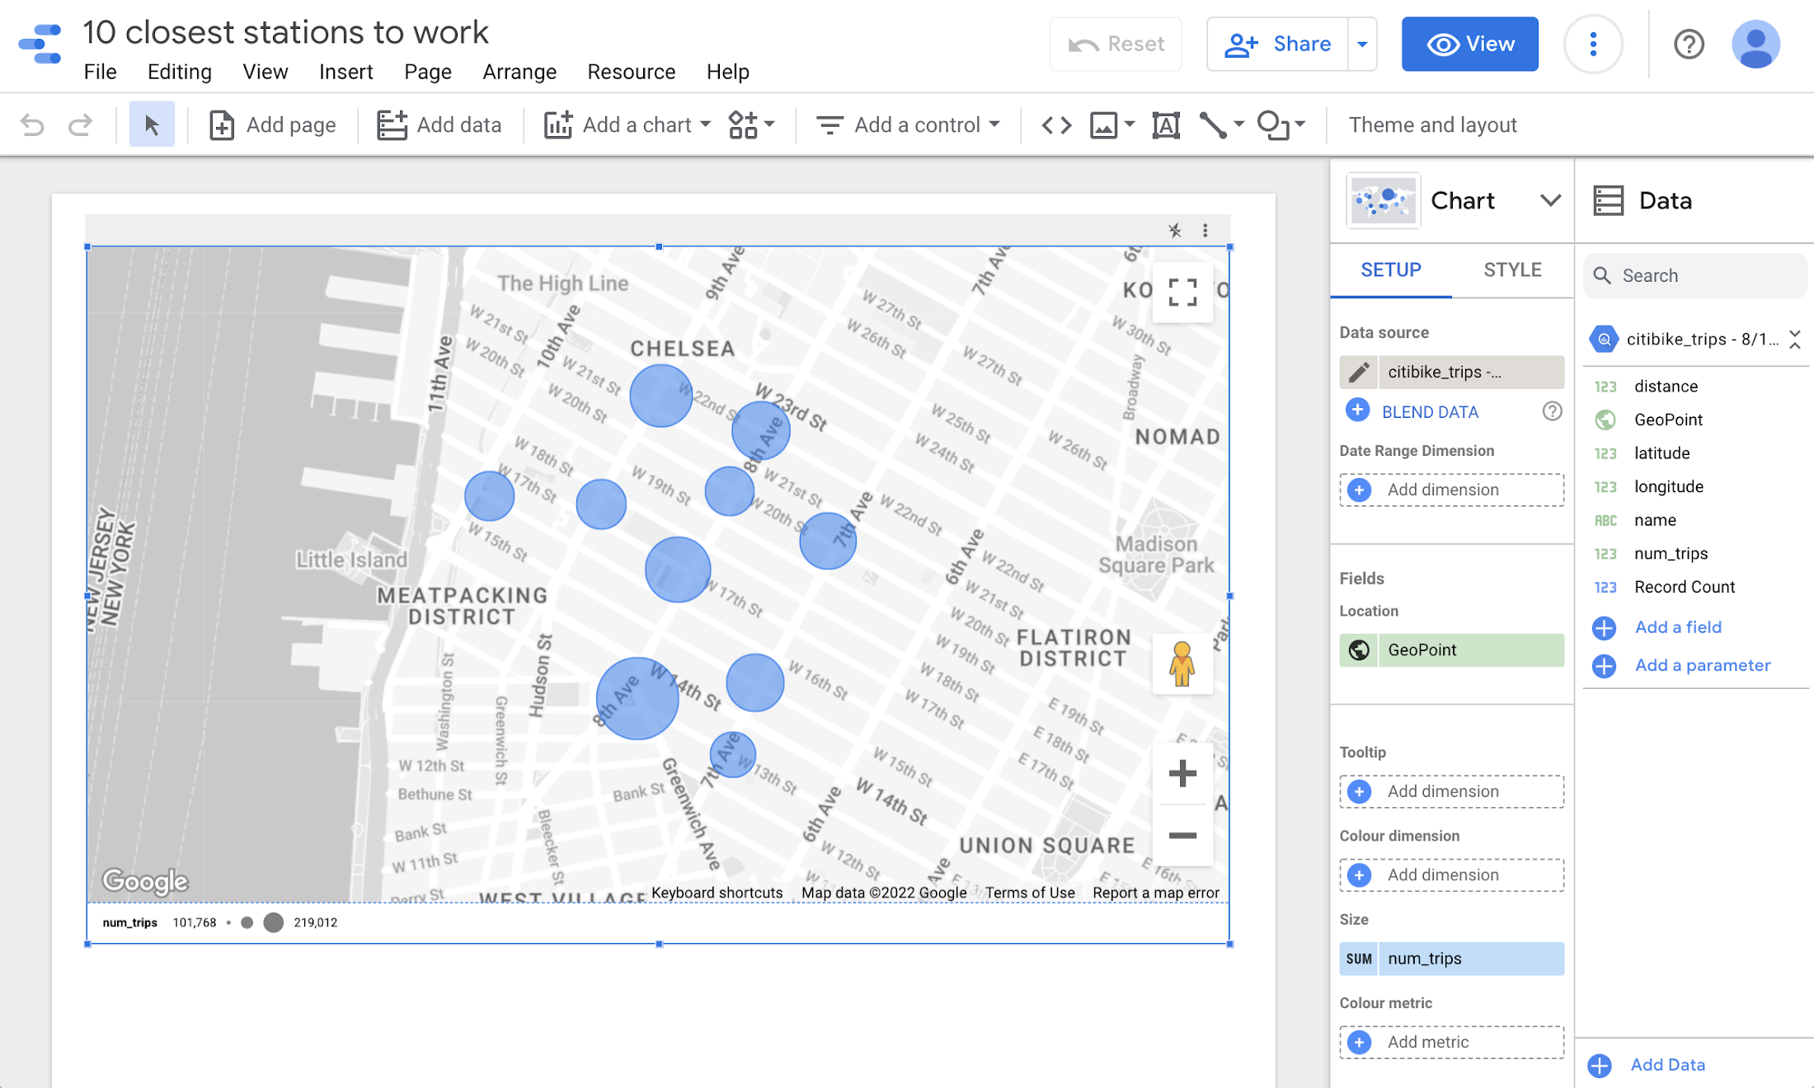1814x1088 pixels.
Task: Click the Add a chart icon
Action: click(560, 124)
